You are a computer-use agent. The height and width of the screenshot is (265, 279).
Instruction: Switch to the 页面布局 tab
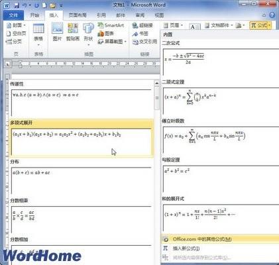pyautogui.click(x=78, y=15)
